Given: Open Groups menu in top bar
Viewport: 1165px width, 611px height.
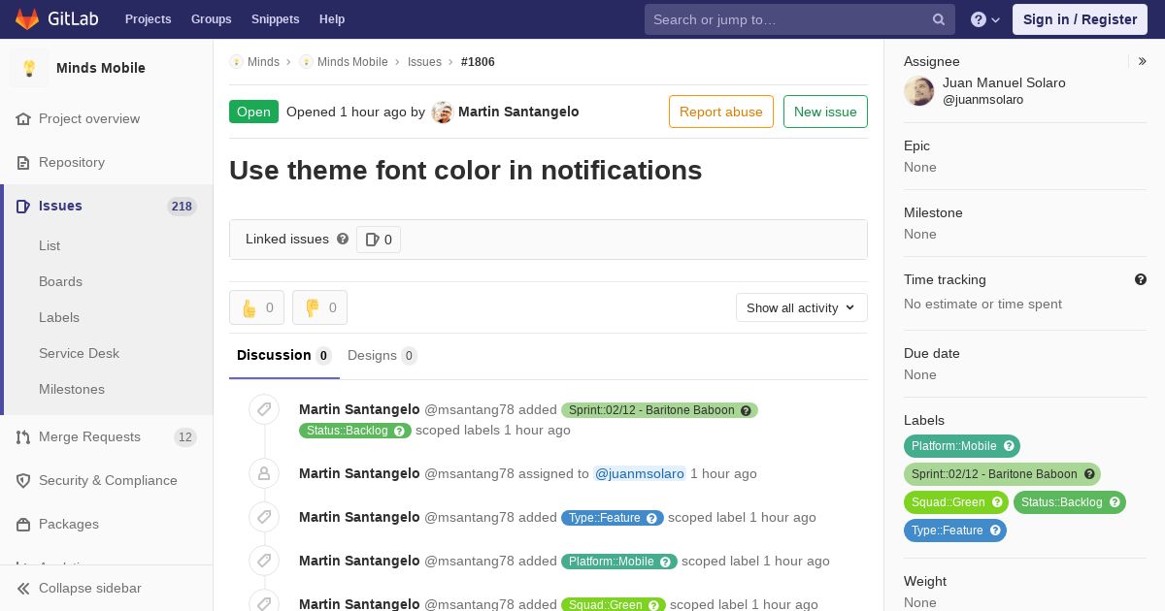Looking at the screenshot, I should coord(212,19).
